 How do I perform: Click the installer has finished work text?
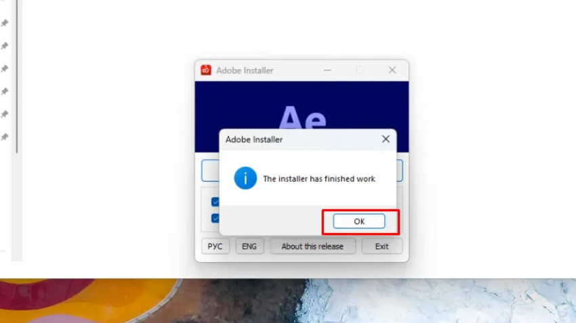pyautogui.click(x=318, y=179)
